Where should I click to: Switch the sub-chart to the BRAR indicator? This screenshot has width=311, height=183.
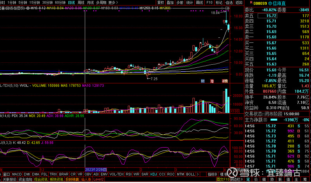(64, 174)
